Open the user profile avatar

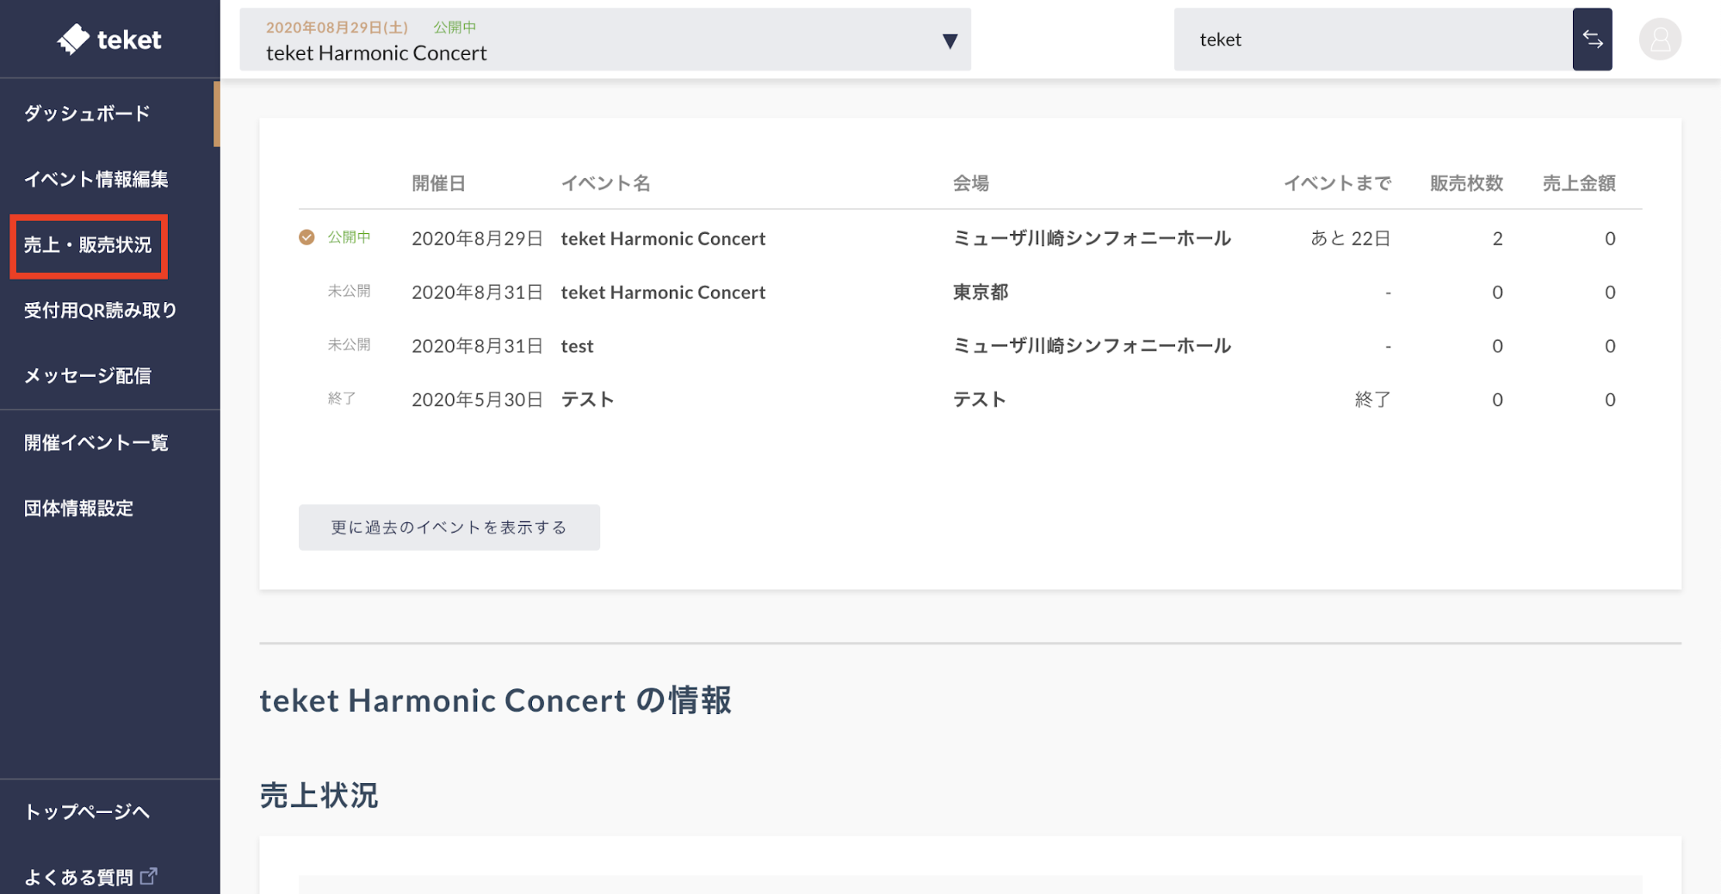1659,40
